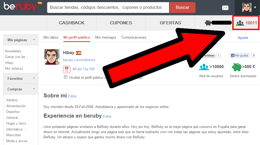Click the blue Red de usuarios icon
Image resolution: width=260 pixels, height=145 pixels.
pyautogui.click(x=204, y=67)
